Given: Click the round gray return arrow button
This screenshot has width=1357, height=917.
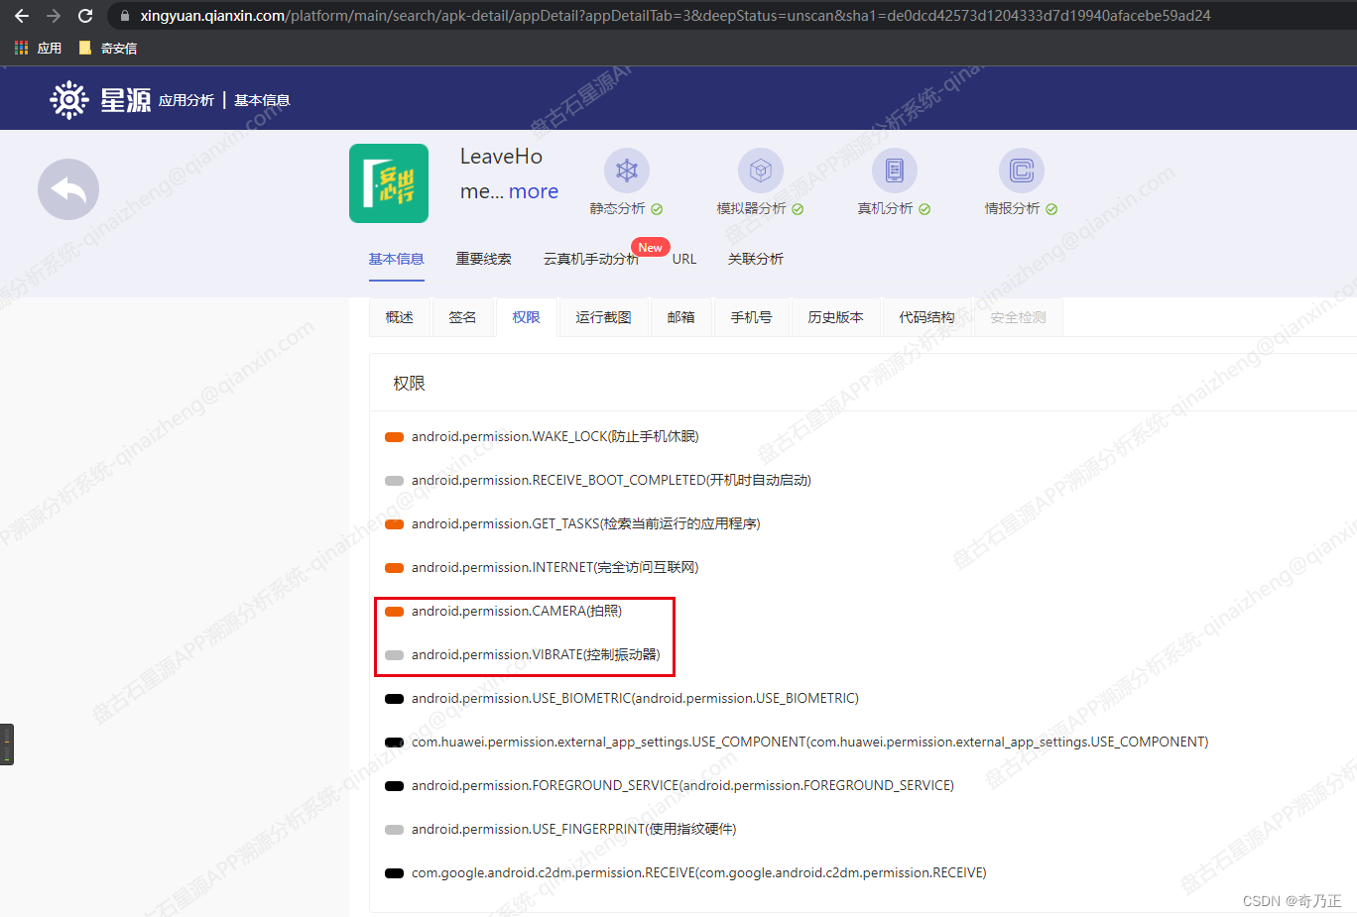Looking at the screenshot, I should pyautogui.click(x=68, y=189).
